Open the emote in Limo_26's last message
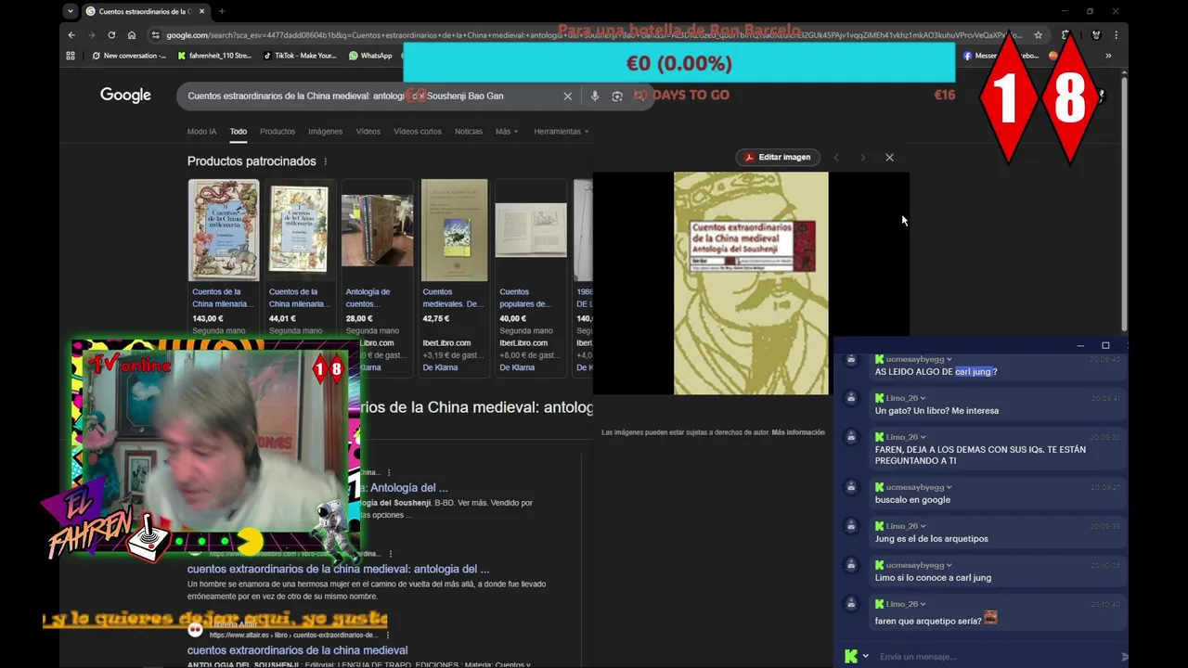The height and width of the screenshot is (668, 1188). tap(991, 618)
